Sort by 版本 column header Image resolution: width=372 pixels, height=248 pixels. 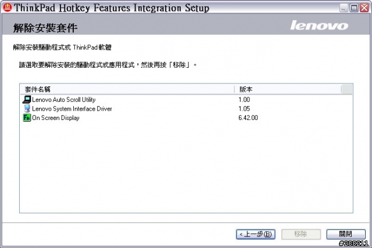[288, 89]
